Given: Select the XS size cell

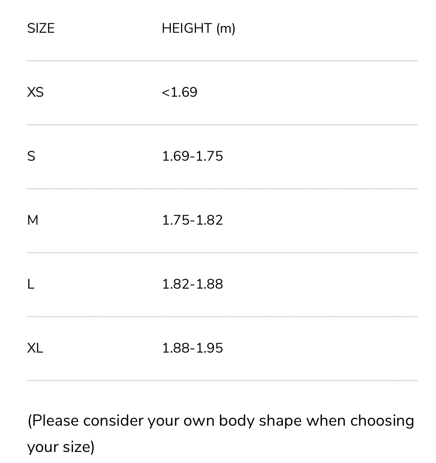Looking at the screenshot, I should 35,93.
